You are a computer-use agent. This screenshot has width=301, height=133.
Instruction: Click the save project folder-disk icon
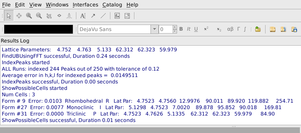point(294,29)
